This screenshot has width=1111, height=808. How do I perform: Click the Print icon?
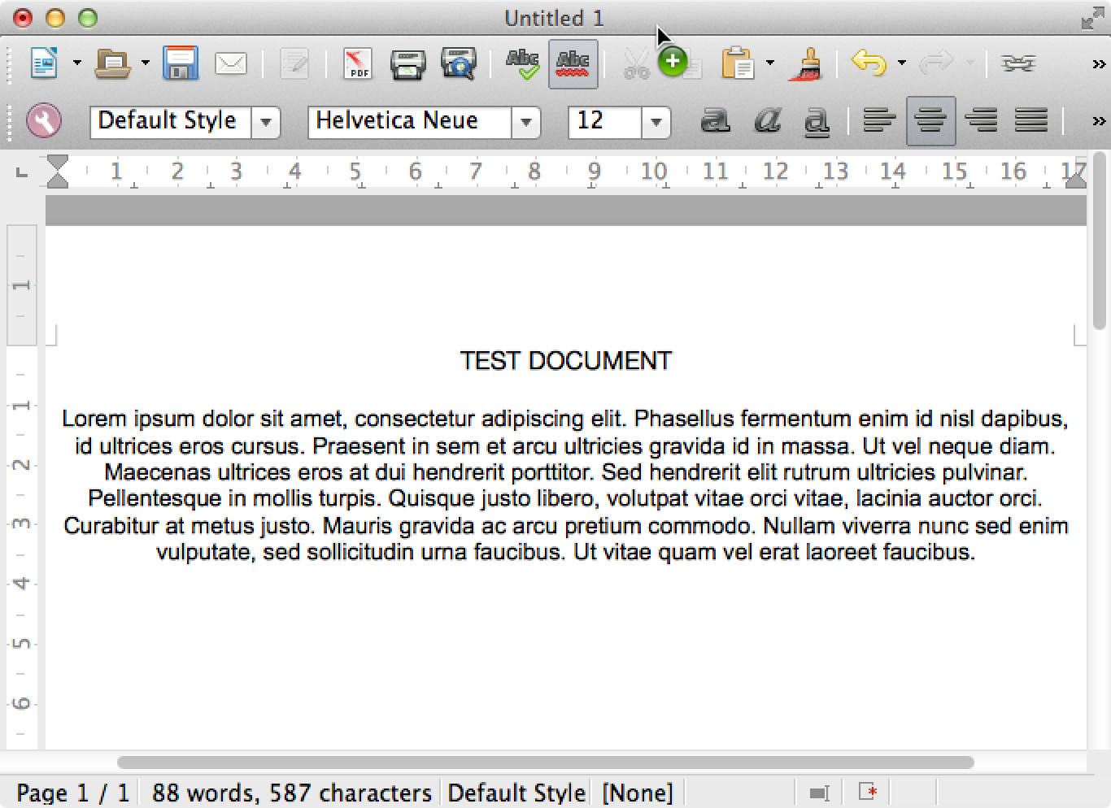407,63
